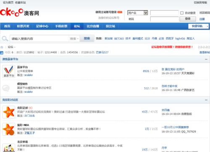Open the 北京单场 forum title
This screenshot has height=152, width=210.
(x=22, y=142)
